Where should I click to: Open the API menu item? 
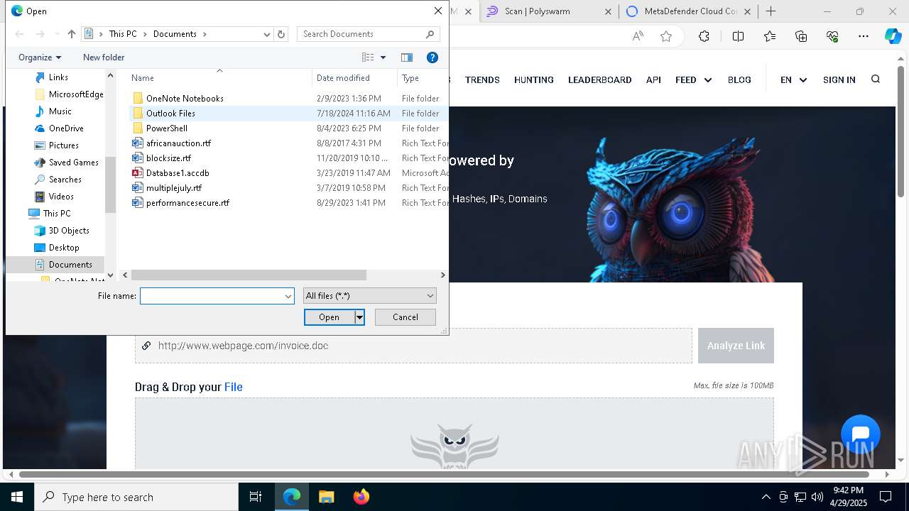pyautogui.click(x=653, y=79)
